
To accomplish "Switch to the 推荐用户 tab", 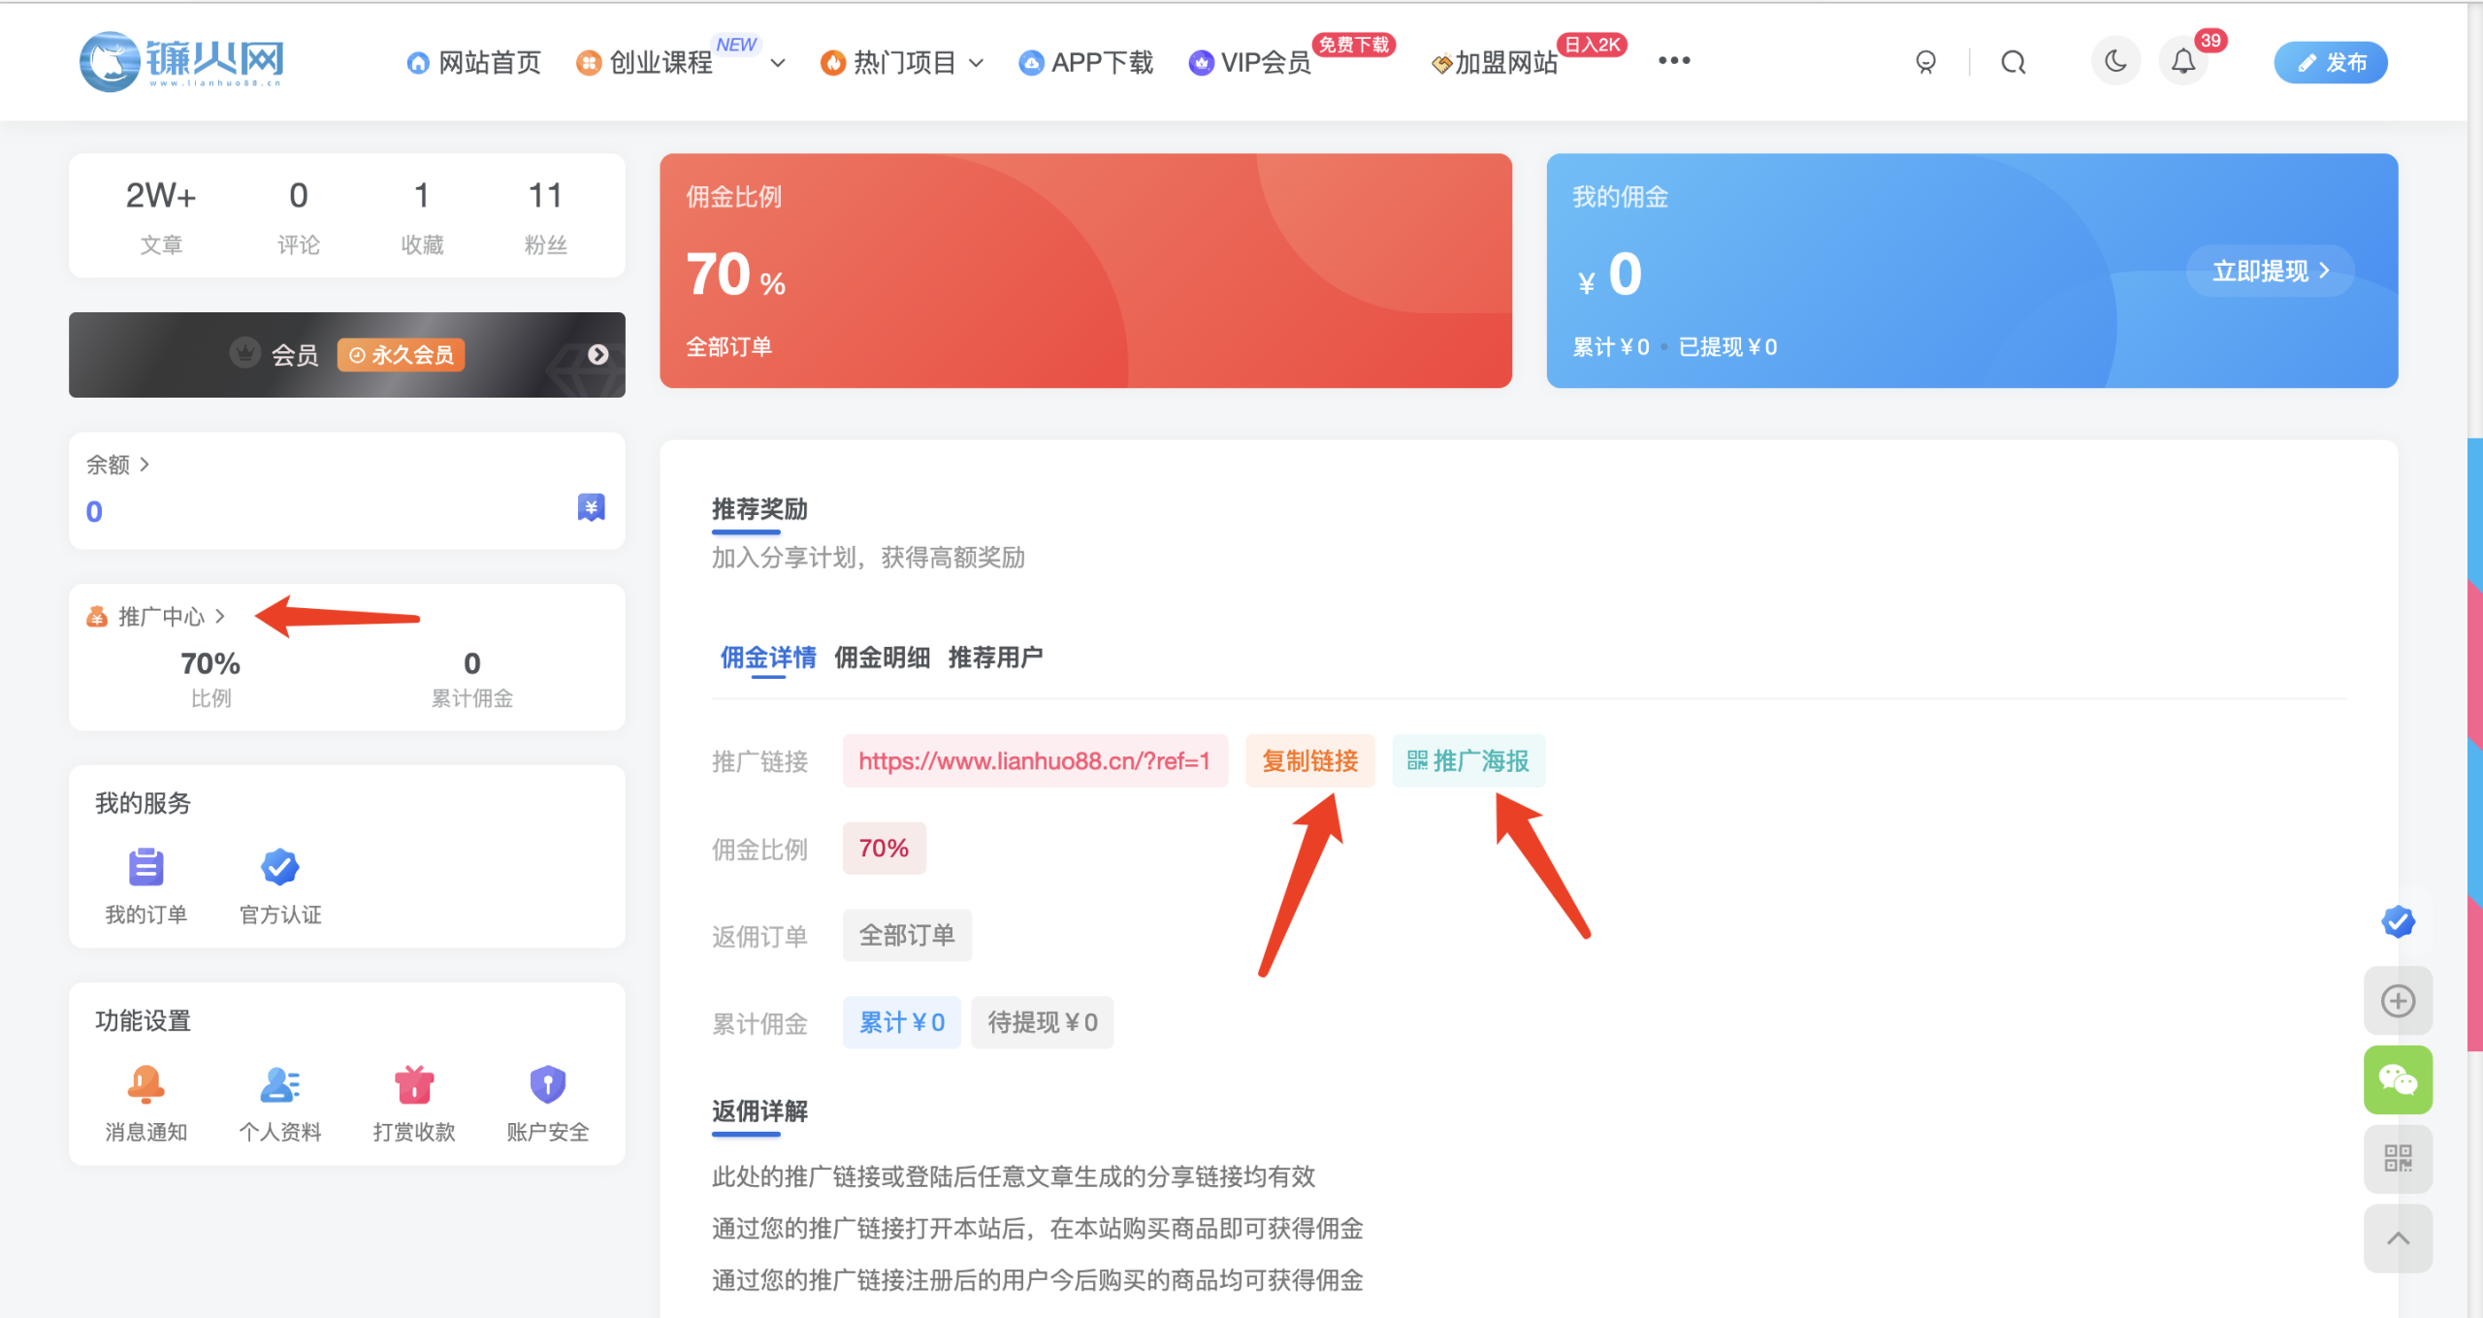I will 995,658.
